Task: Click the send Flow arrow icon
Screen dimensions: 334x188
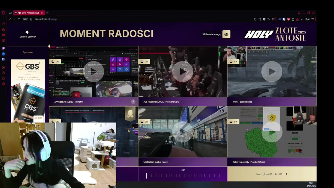Action: point(269,19)
